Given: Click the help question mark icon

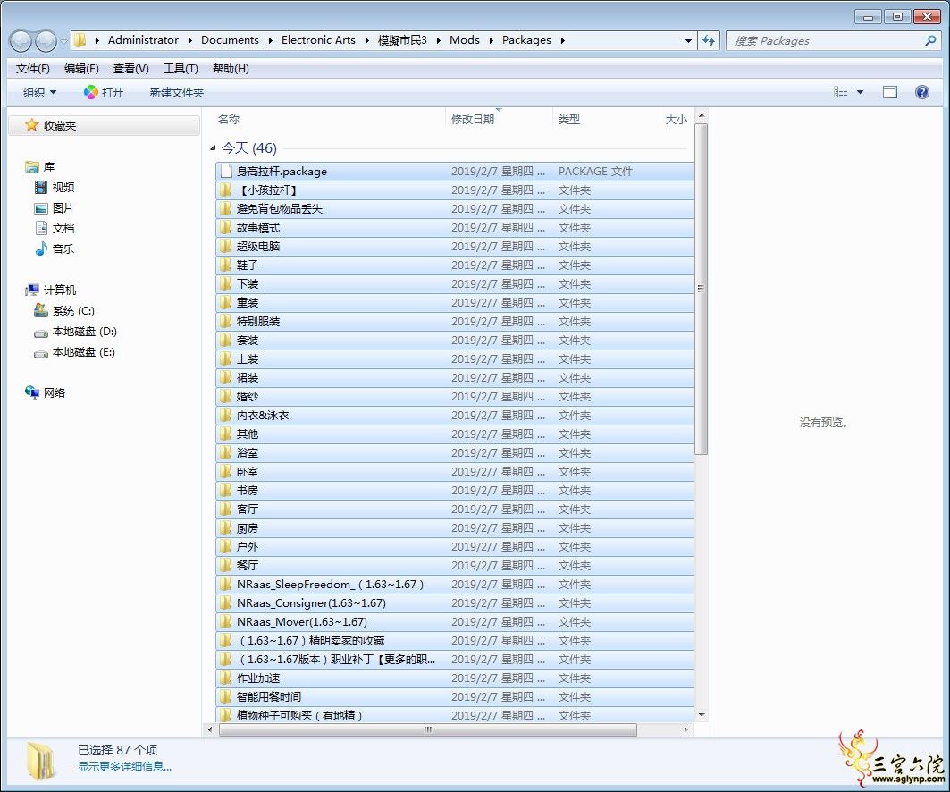Looking at the screenshot, I should 921,92.
